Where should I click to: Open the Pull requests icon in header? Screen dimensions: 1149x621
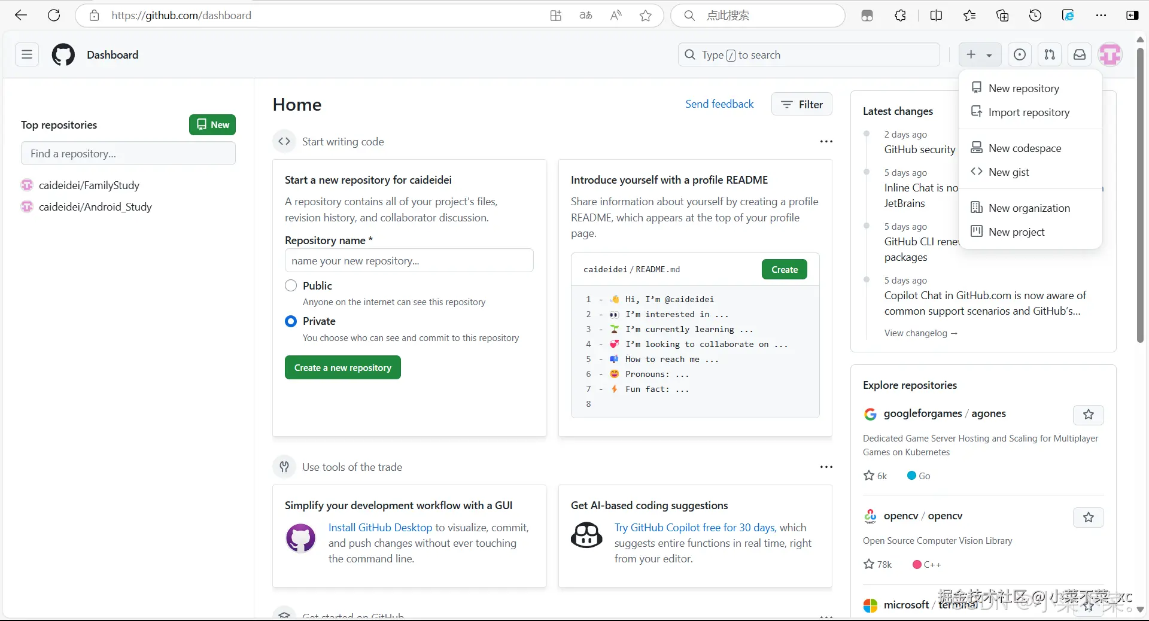[x=1050, y=54]
